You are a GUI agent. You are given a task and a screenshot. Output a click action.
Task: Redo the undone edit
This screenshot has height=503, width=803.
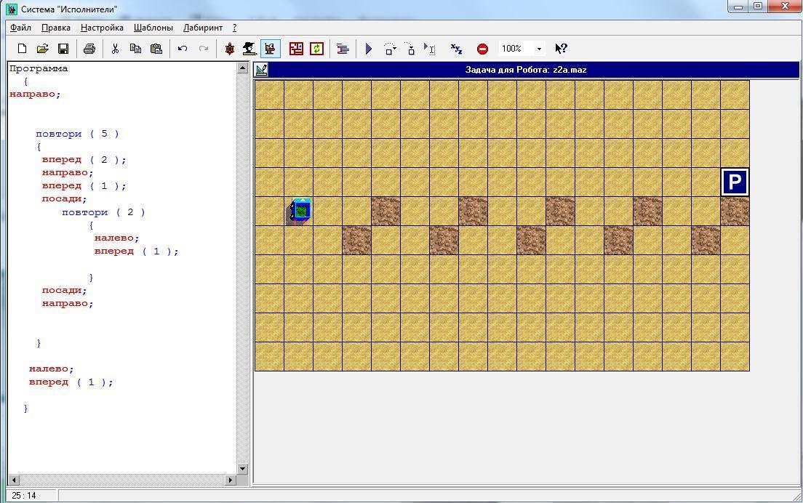(204, 49)
